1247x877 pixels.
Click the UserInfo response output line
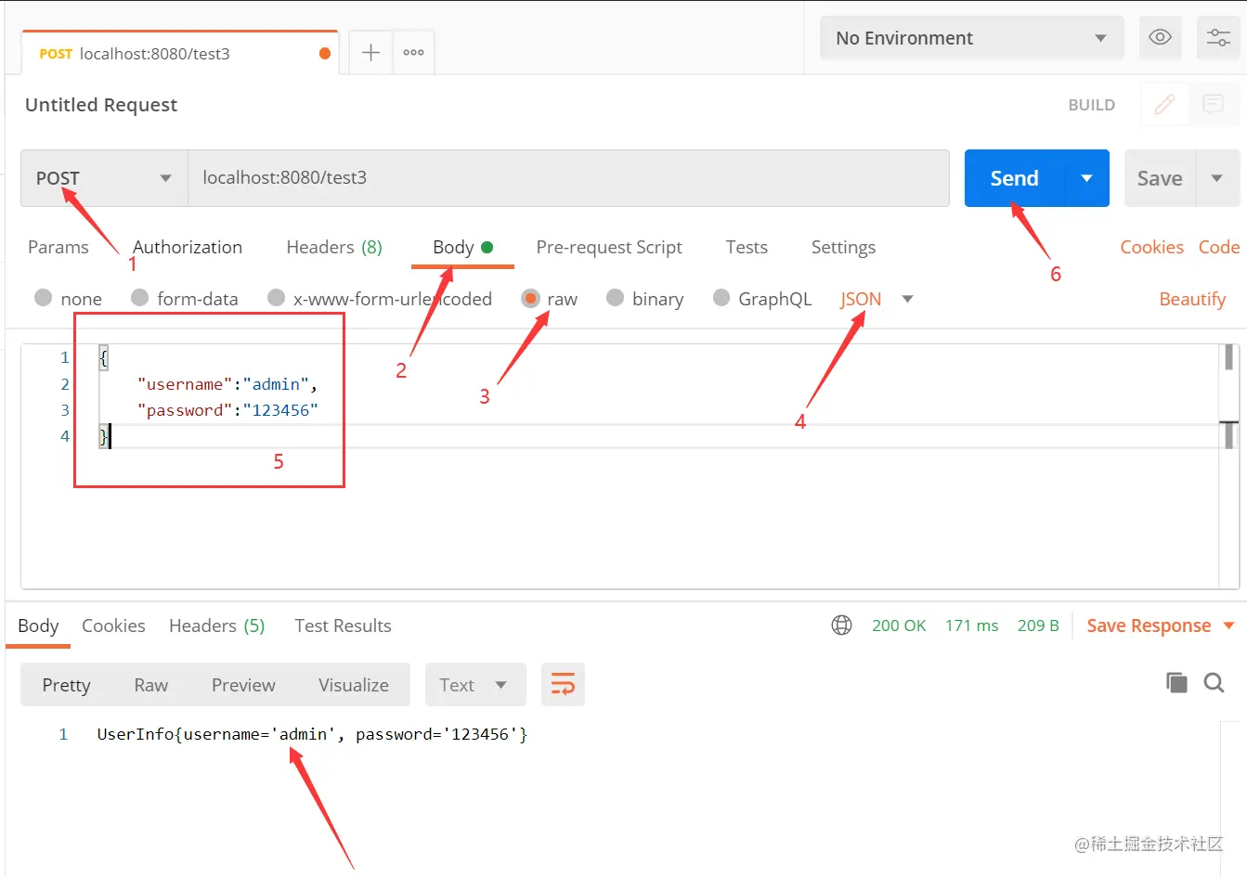point(312,734)
